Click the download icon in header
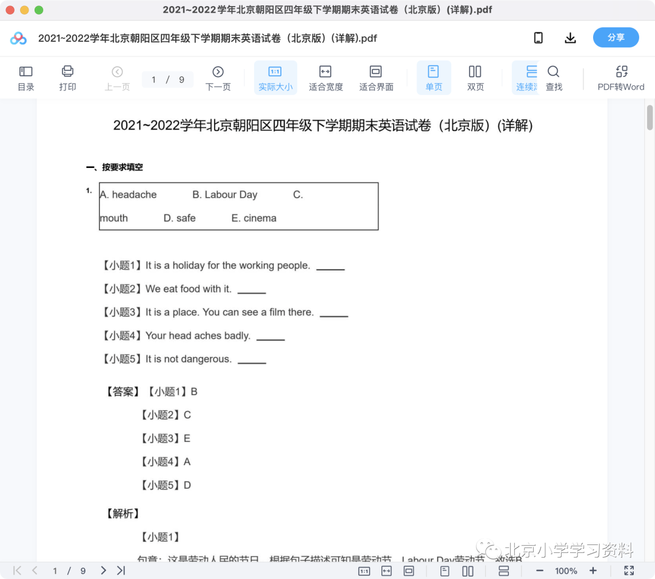This screenshot has height=579, width=655. coord(570,38)
